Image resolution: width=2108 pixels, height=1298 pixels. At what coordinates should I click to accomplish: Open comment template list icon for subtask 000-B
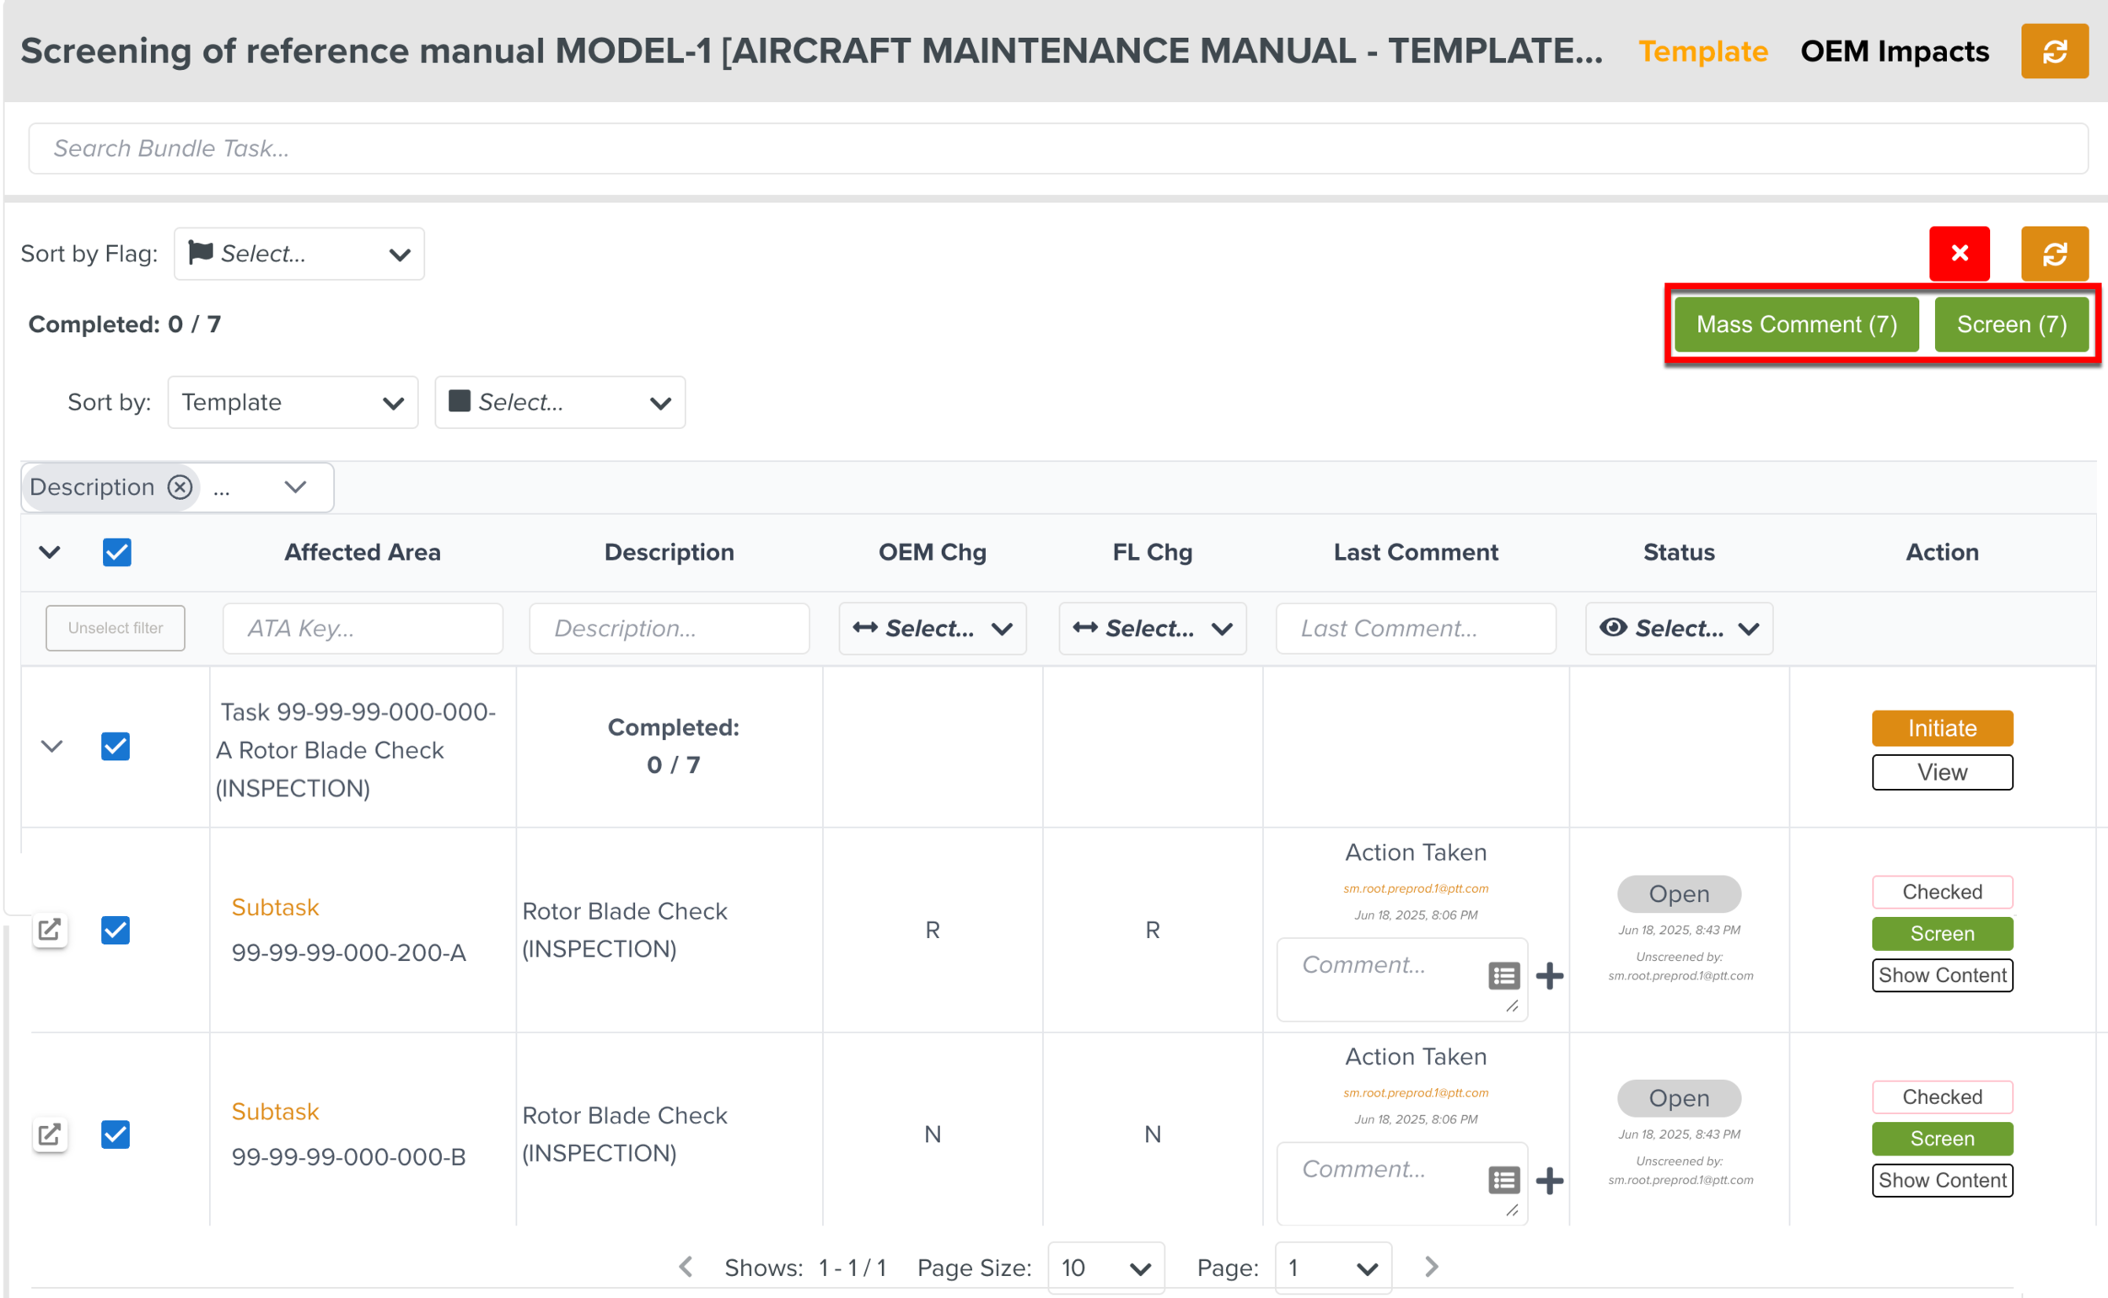(x=1503, y=1180)
